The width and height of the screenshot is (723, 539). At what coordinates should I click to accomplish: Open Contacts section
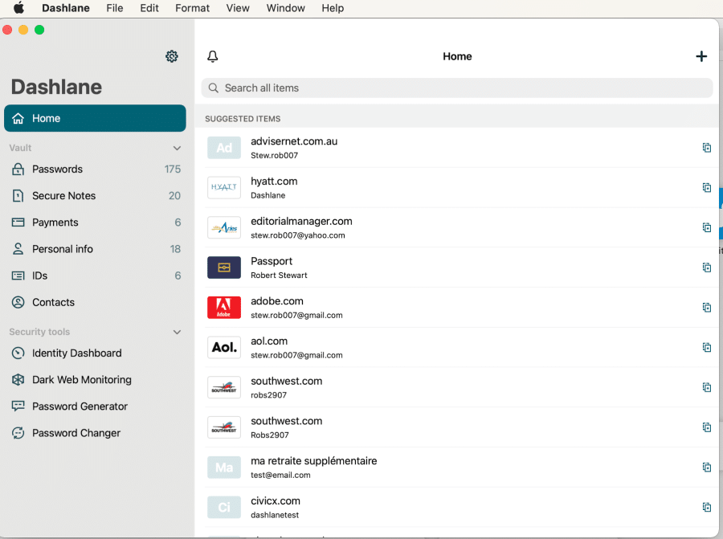point(95,303)
